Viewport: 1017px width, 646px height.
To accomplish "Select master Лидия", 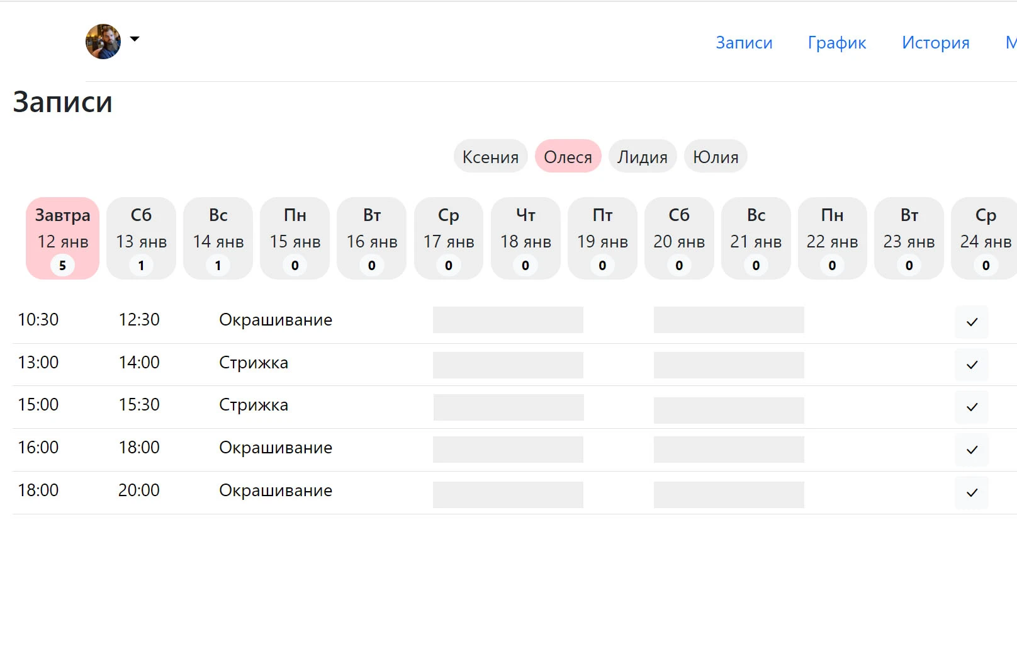I will point(642,156).
